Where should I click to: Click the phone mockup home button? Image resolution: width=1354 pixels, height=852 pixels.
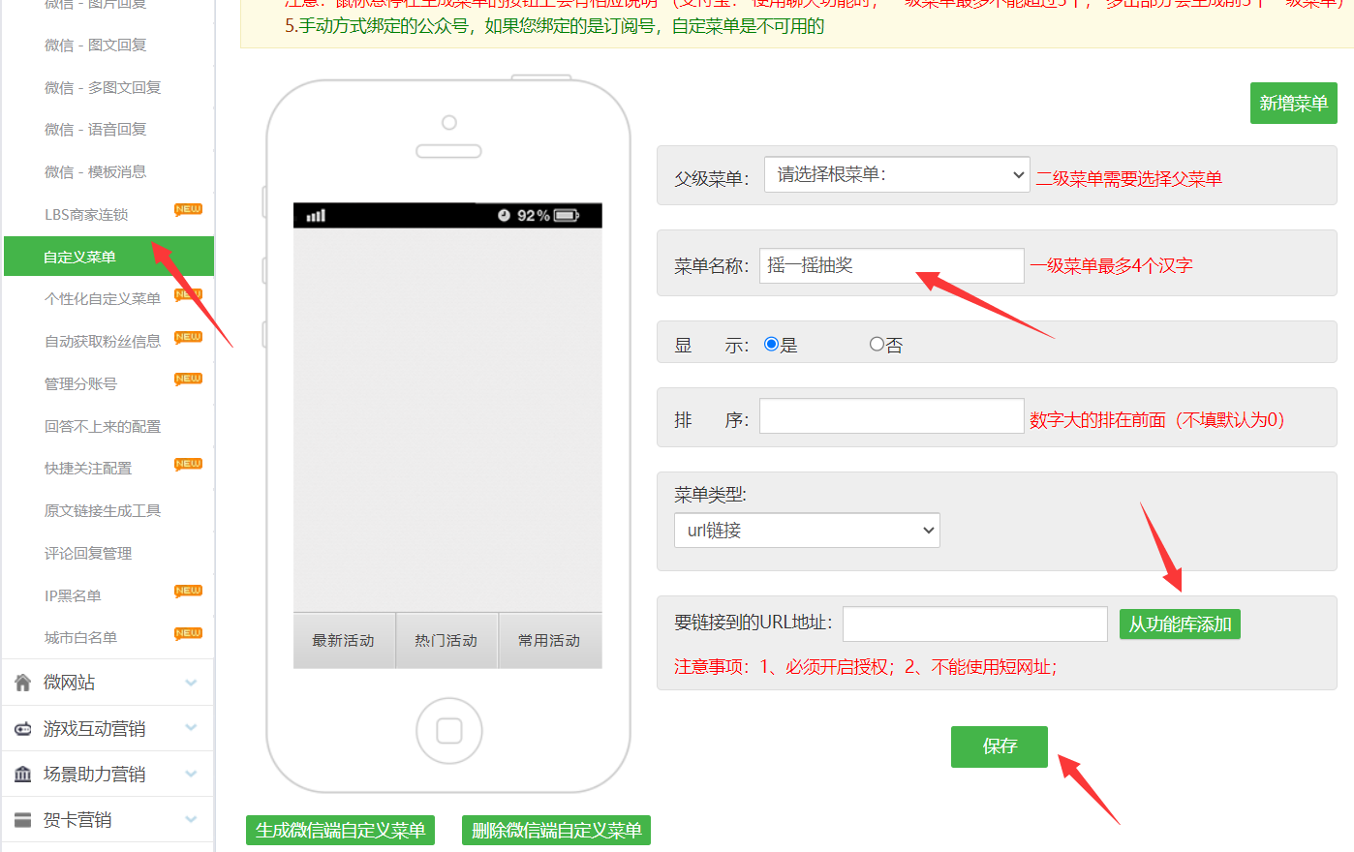(x=448, y=731)
